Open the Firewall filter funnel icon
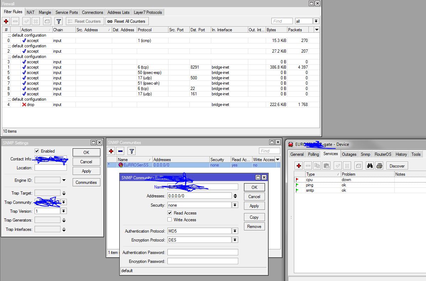The image size is (426, 281). click(x=59, y=21)
